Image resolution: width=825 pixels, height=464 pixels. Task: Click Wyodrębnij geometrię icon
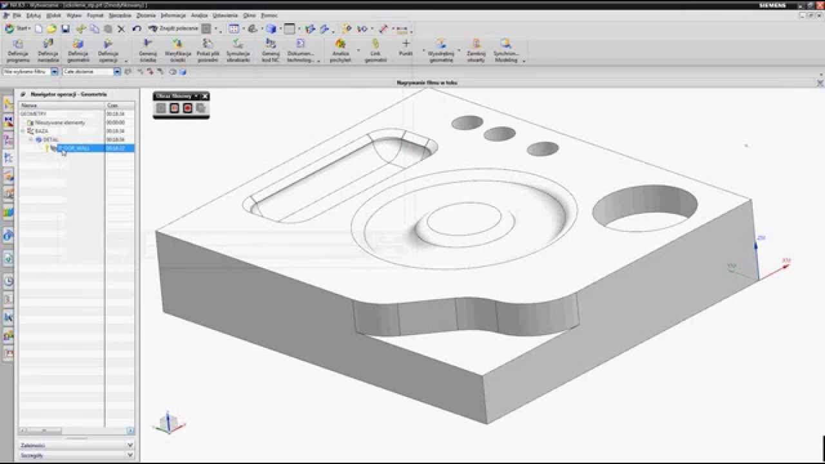point(441,50)
